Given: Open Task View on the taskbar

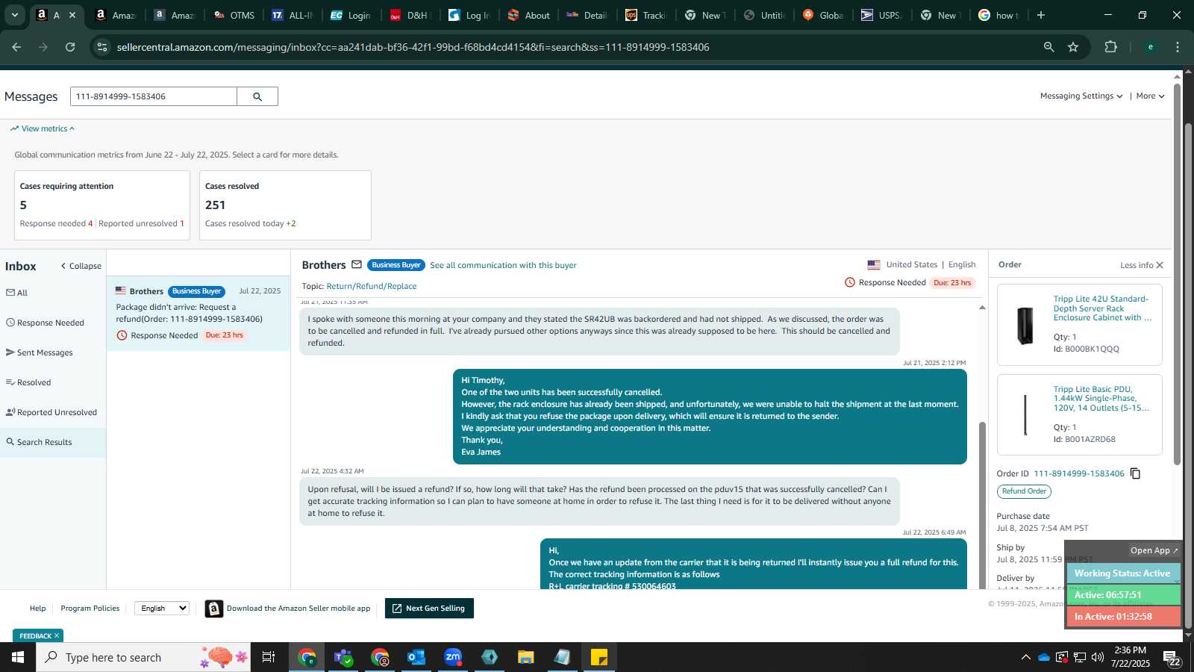Looking at the screenshot, I should [269, 657].
